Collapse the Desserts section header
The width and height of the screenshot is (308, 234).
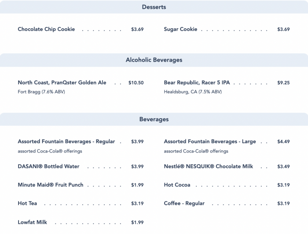(154, 7)
